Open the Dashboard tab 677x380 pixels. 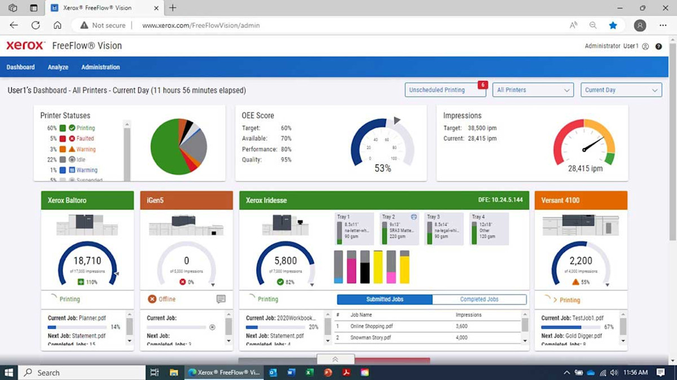[20, 67]
